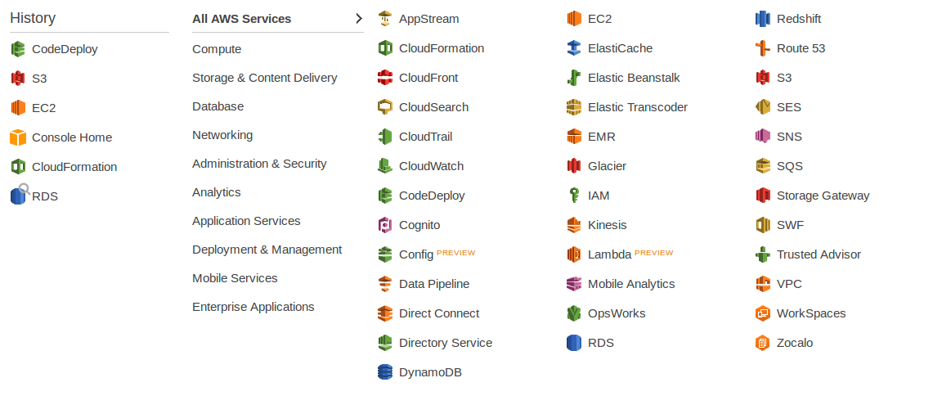Open the Administration & Security category
Image resolution: width=942 pixels, height=396 pixels.
[x=259, y=164]
